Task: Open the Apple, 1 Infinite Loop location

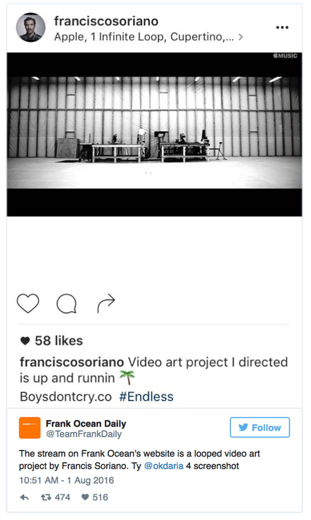Action: click(144, 37)
